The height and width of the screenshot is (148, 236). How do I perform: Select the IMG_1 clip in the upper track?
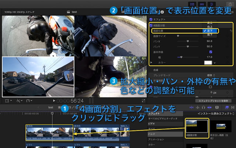point(125,133)
